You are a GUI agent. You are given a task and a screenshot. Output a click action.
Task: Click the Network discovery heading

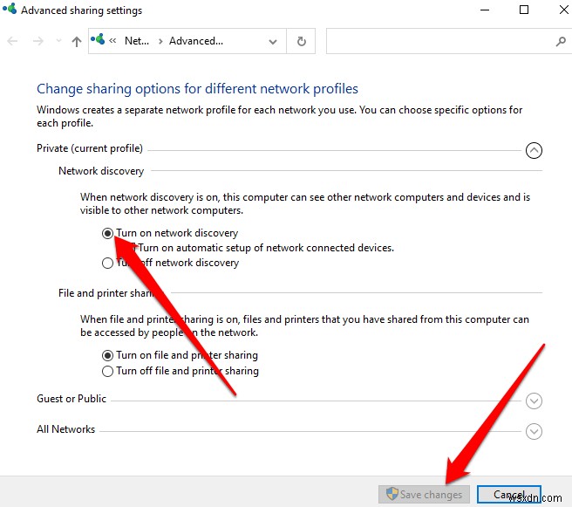(101, 171)
